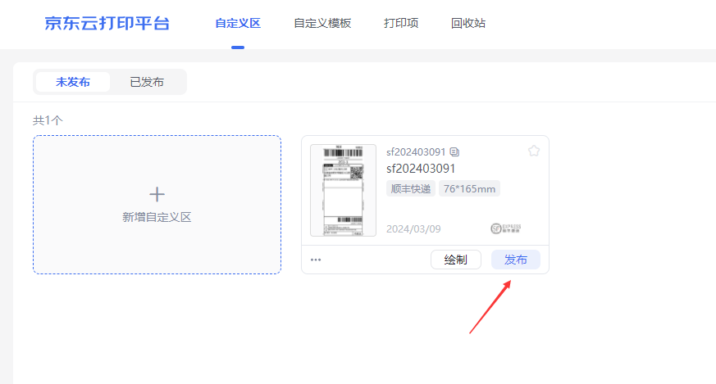Viewport: 716px width, 384px height.
Task: Click the 共1个 count text
Action: (x=48, y=120)
